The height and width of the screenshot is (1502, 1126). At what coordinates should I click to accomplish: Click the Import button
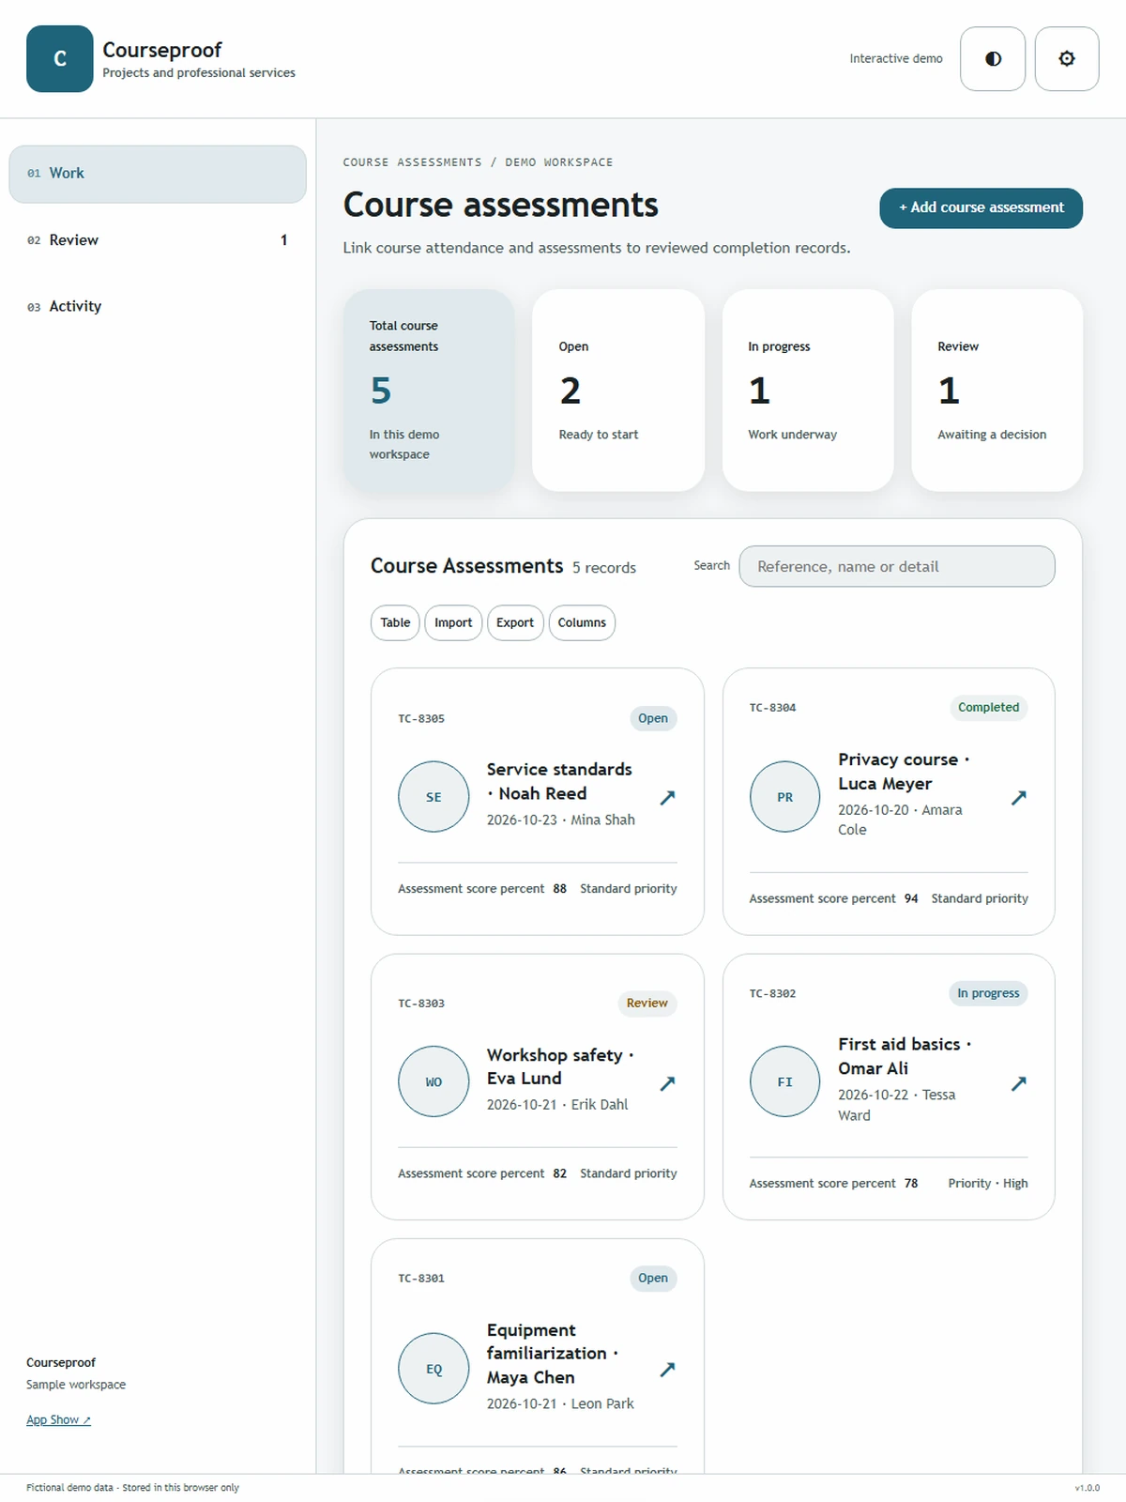coord(453,622)
